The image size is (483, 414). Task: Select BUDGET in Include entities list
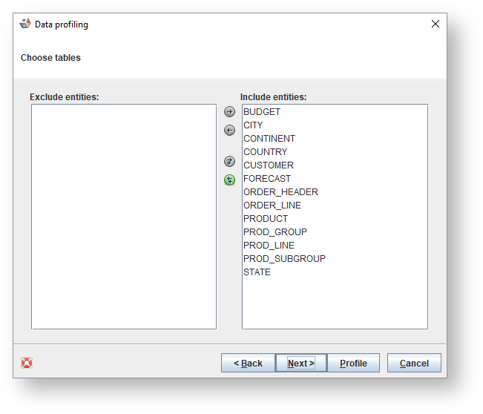point(262,112)
